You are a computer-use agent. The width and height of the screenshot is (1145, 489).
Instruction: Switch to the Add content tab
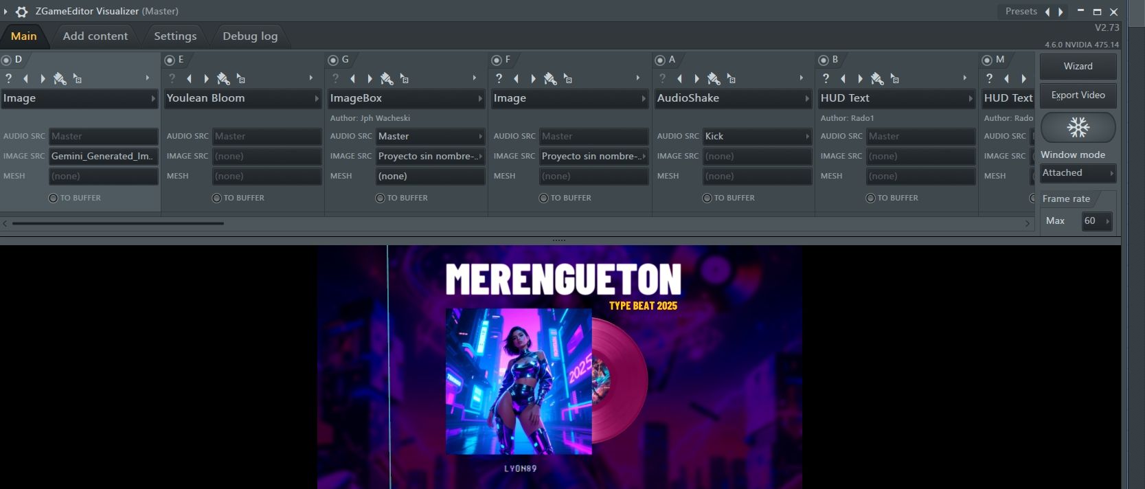tap(95, 36)
